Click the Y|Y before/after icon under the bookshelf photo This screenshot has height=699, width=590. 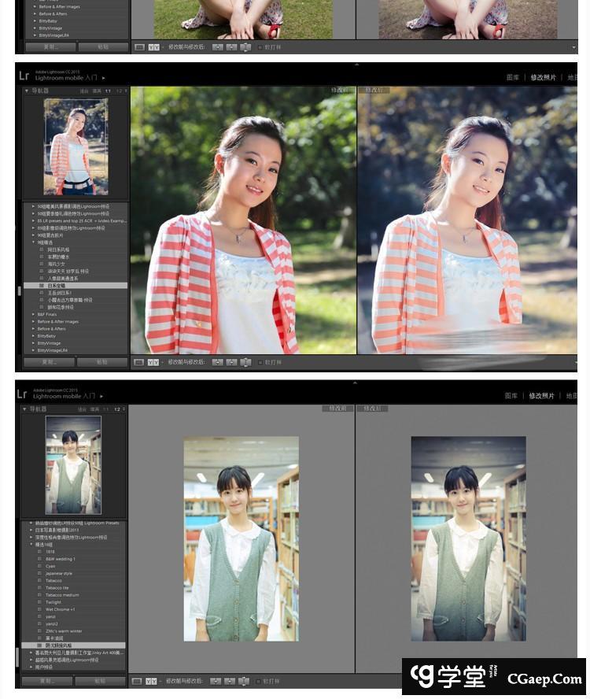[152, 681]
